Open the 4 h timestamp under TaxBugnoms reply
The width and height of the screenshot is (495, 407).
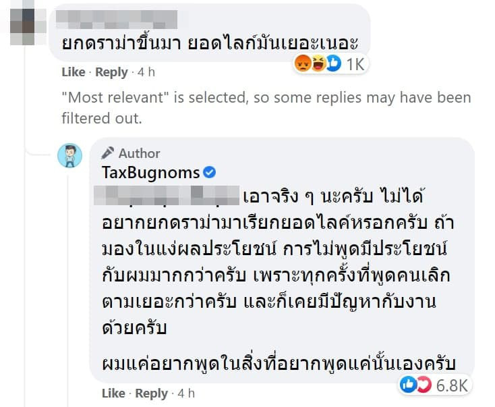185,393
